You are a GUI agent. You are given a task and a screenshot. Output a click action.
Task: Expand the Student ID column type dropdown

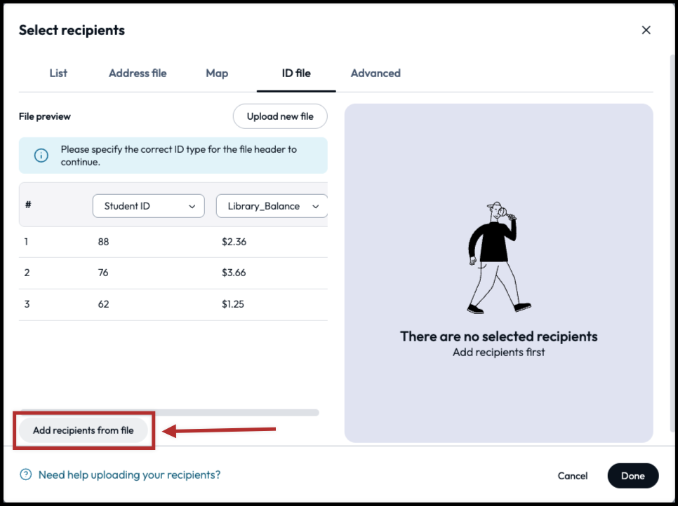click(x=149, y=206)
